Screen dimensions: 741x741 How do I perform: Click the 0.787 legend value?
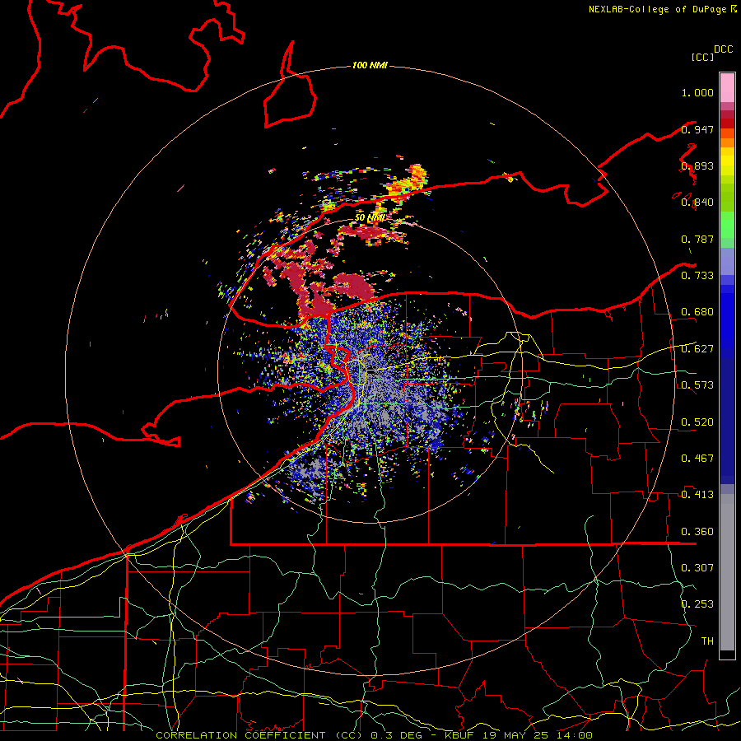click(x=697, y=239)
